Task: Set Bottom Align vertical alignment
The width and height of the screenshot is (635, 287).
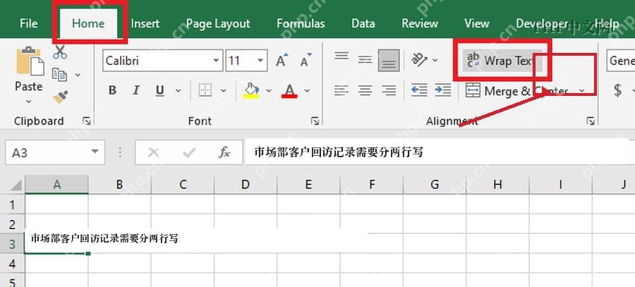Action: (x=389, y=61)
